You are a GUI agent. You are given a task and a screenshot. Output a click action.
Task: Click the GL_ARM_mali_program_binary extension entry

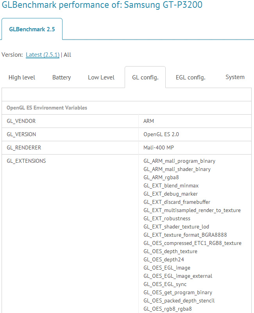click(x=179, y=161)
